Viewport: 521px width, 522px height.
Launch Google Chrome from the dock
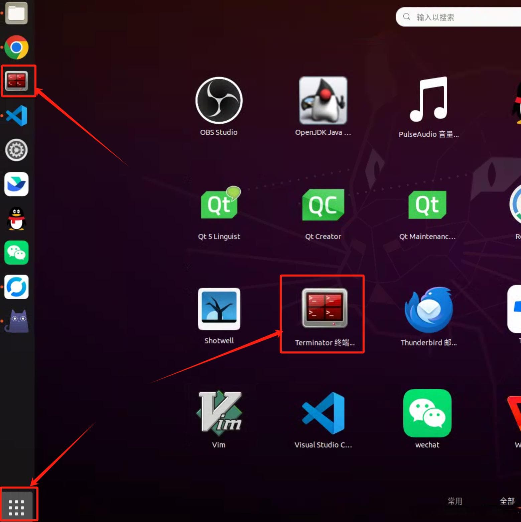click(x=16, y=47)
